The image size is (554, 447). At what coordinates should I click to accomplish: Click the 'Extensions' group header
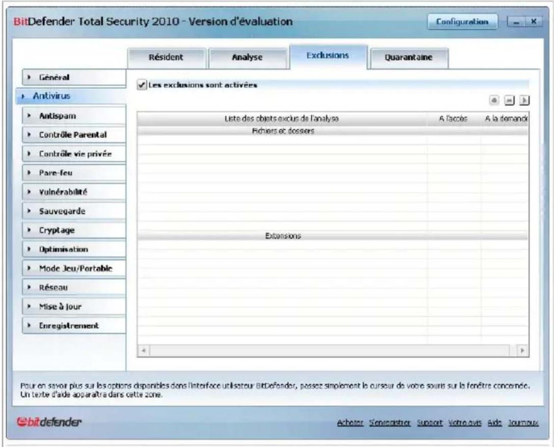click(x=333, y=236)
